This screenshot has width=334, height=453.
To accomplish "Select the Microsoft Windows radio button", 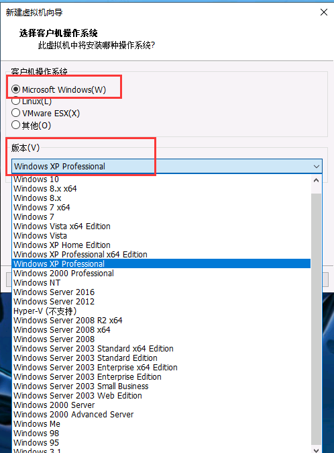I will click(15, 89).
